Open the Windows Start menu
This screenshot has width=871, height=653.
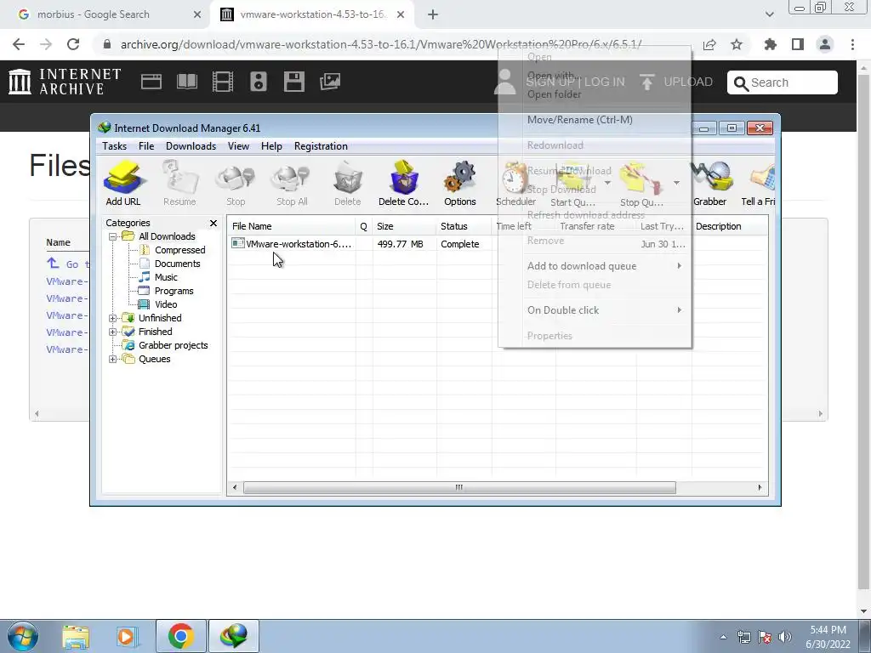click(23, 636)
